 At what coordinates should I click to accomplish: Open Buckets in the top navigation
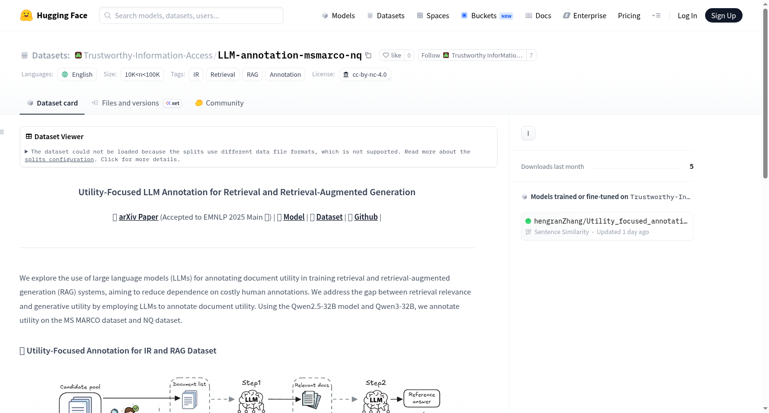point(487,15)
